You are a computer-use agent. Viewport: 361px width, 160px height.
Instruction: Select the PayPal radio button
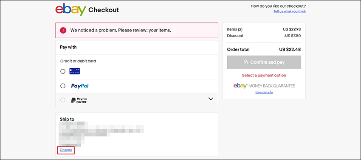click(63, 86)
